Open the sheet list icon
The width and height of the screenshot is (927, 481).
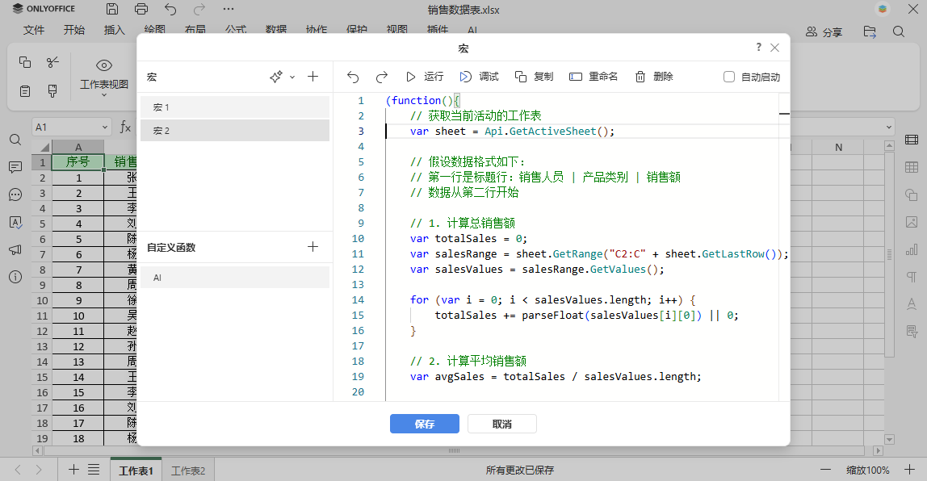[94, 470]
